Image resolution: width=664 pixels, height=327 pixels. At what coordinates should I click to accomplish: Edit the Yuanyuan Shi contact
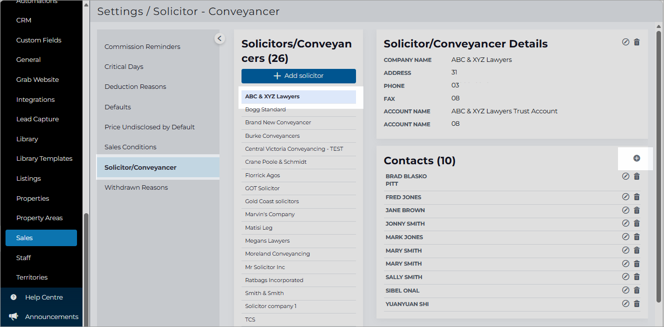(x=625, y=304)
